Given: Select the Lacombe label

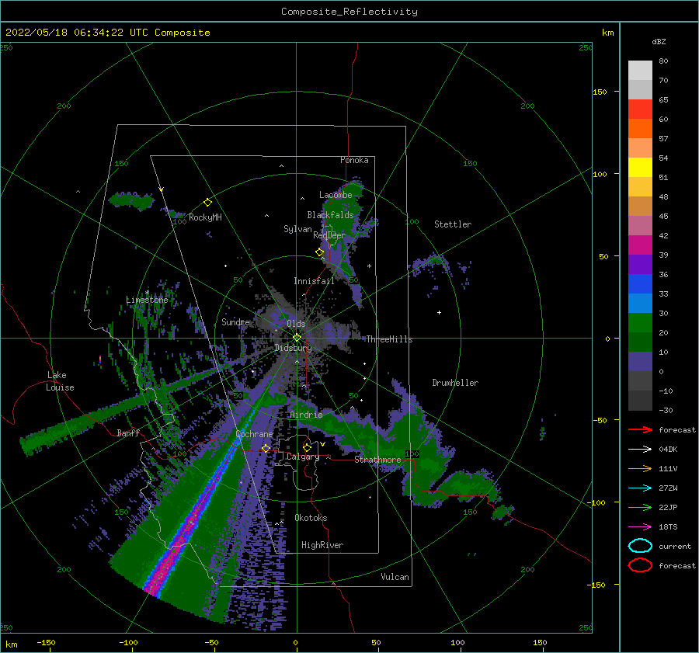Looking at the screenshot, I should coord(336,195).
